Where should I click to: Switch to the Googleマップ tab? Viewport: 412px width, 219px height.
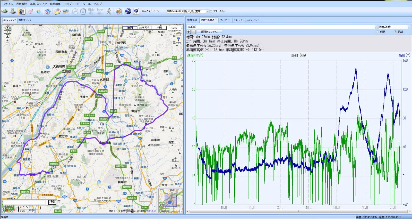[x=9, y=20]
